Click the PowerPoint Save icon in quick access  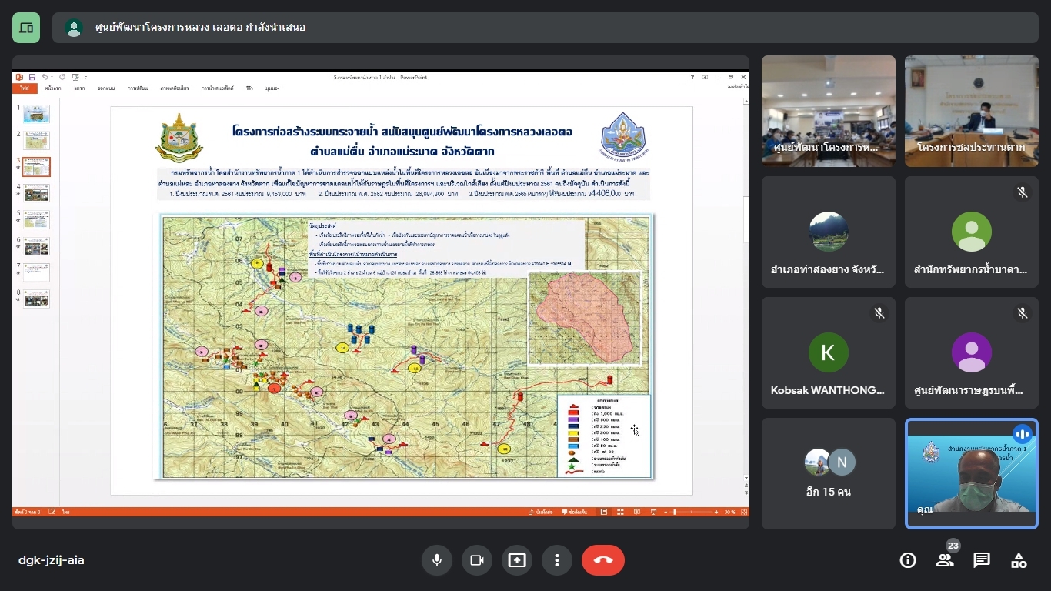[x=32, y=77]
